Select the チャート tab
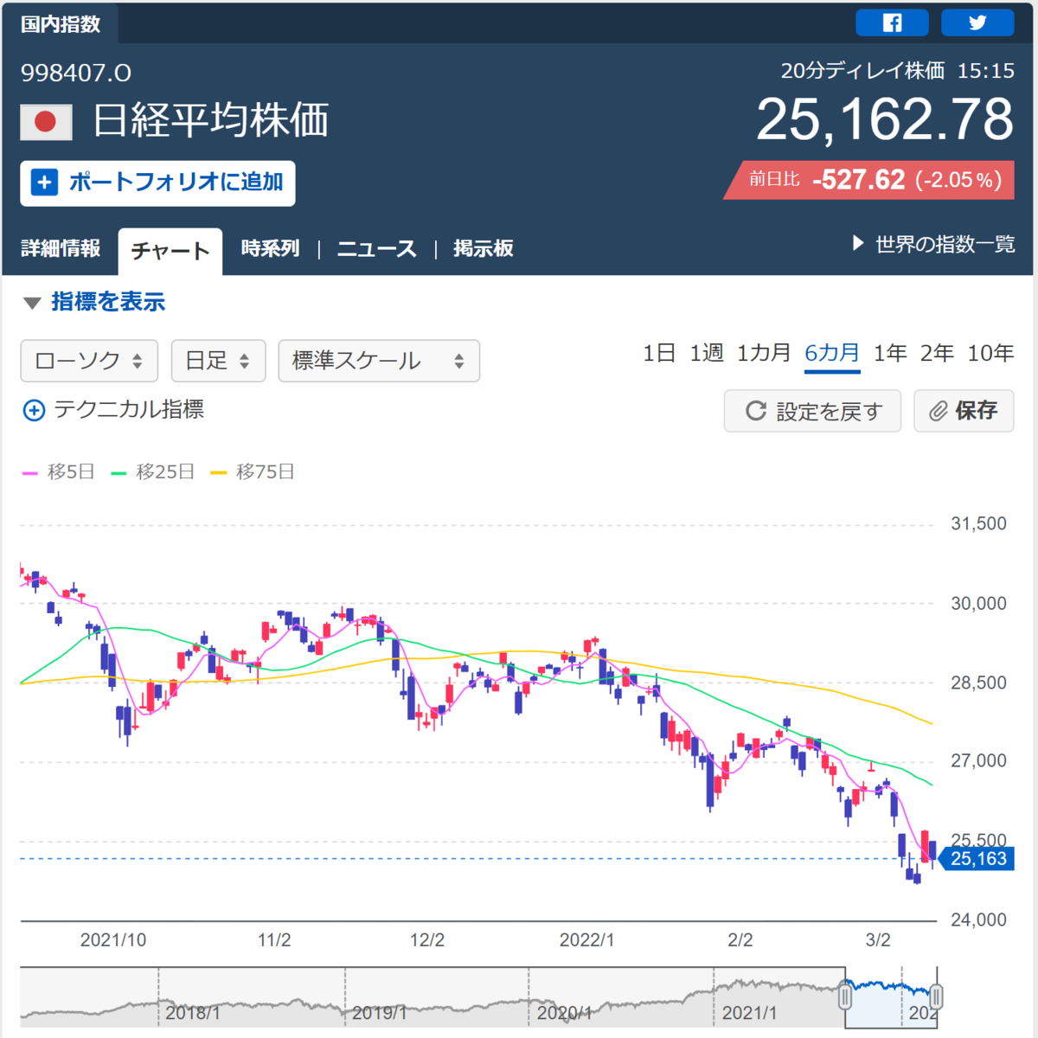The image size is (1038, 1038). [170, 252]
